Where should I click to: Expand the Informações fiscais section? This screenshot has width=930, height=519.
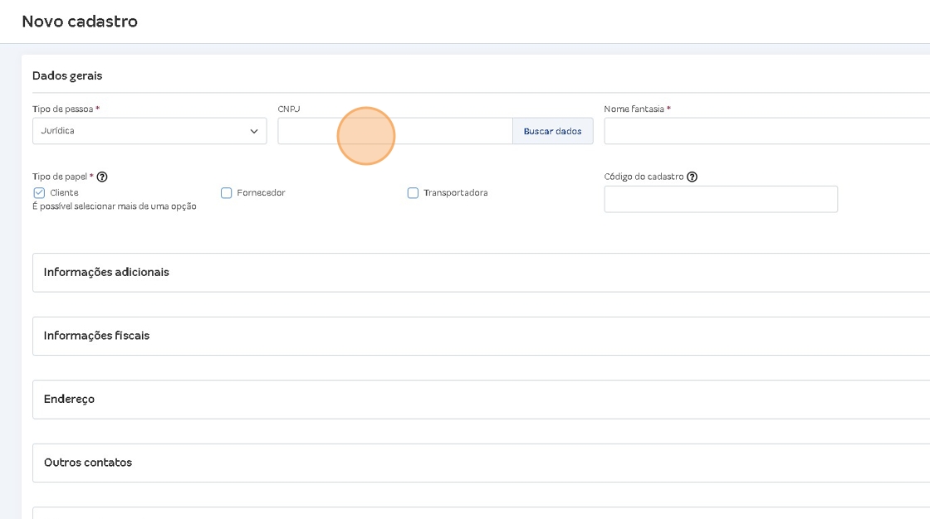point(481,336)
